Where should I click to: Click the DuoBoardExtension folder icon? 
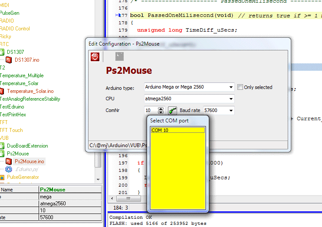pyautogui.click(x=2, y=146)
